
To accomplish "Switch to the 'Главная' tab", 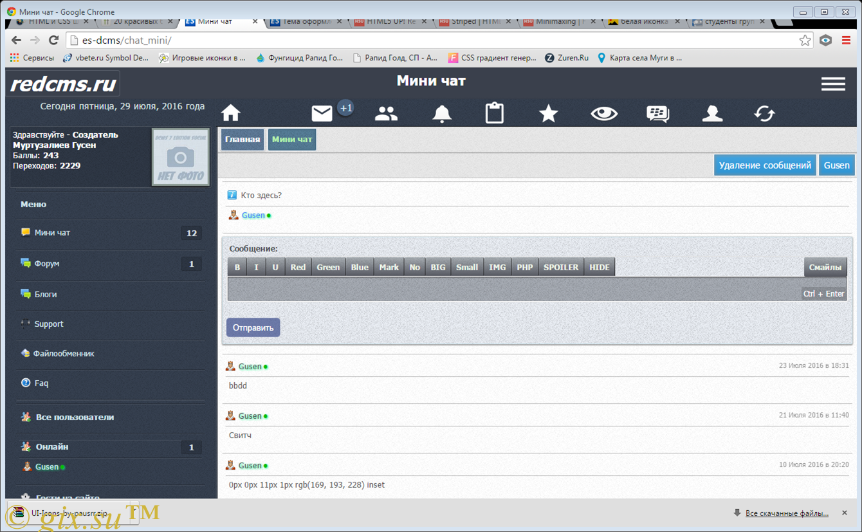I will click(x=243, y=140).
